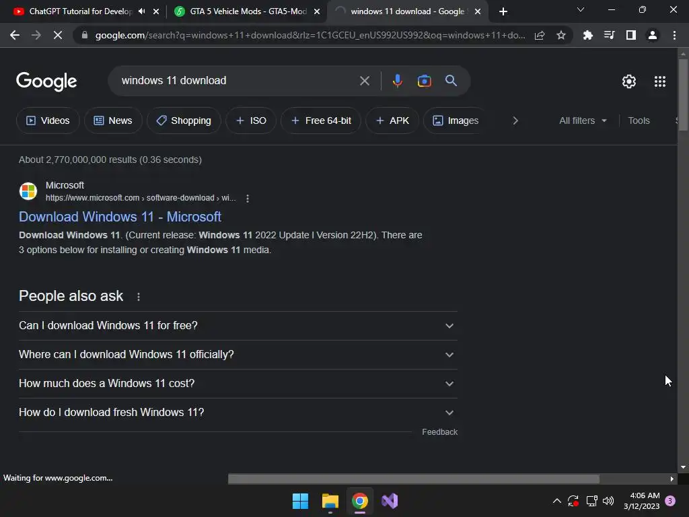Open the Chrome three-dot menu
Viewport: 689px width, 517px height.
674,35
